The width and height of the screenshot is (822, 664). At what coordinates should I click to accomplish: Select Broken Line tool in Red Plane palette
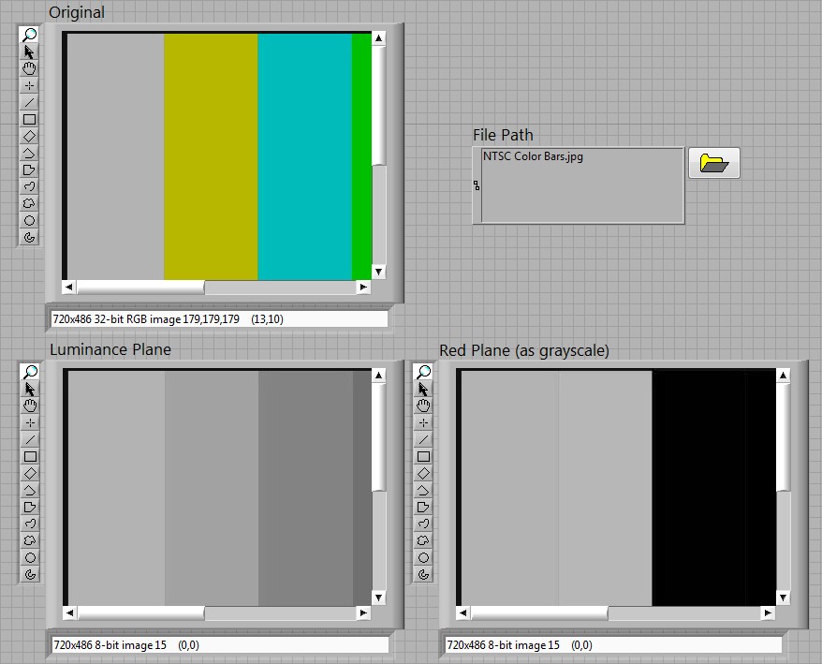point(423,491)
